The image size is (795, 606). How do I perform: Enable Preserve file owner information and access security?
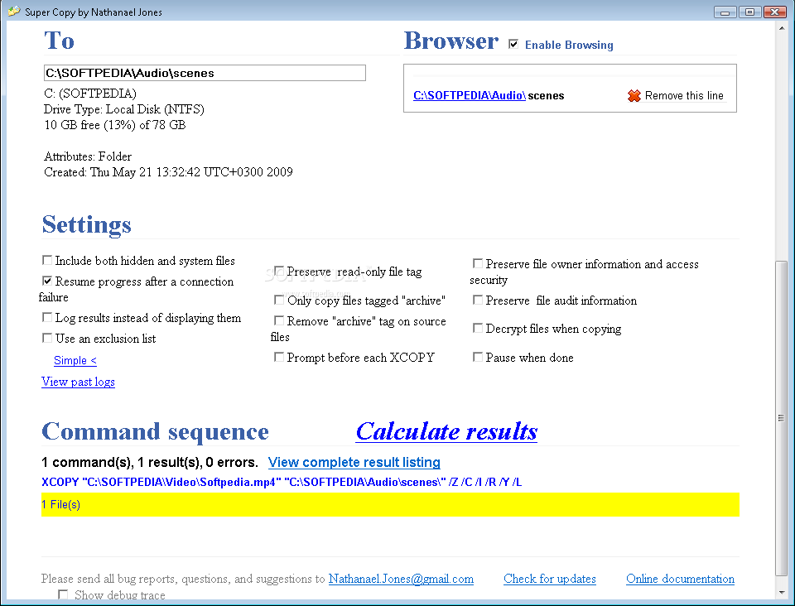[478, 263]
